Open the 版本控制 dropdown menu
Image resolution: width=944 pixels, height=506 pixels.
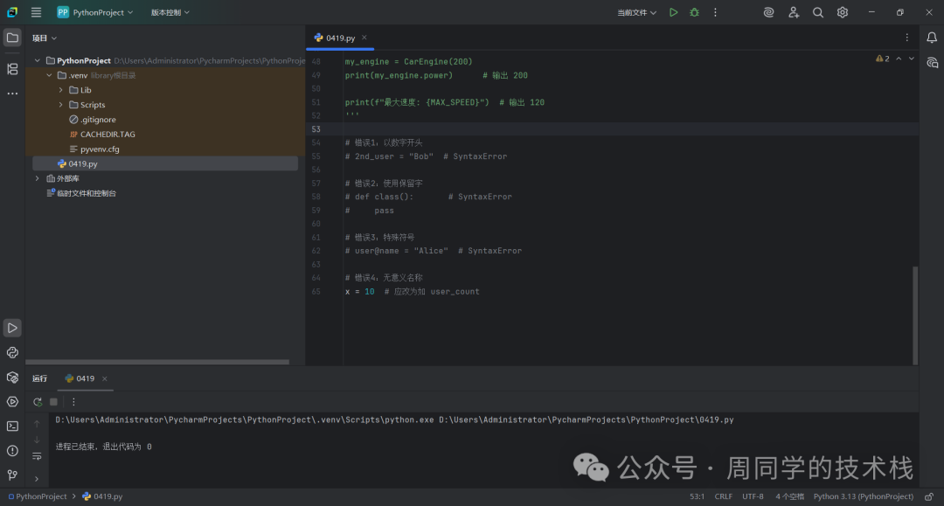click(170, 12)
